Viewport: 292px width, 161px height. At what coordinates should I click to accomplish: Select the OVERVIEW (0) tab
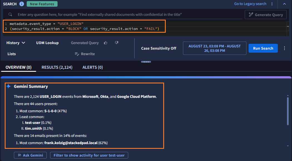click(18, 67)
